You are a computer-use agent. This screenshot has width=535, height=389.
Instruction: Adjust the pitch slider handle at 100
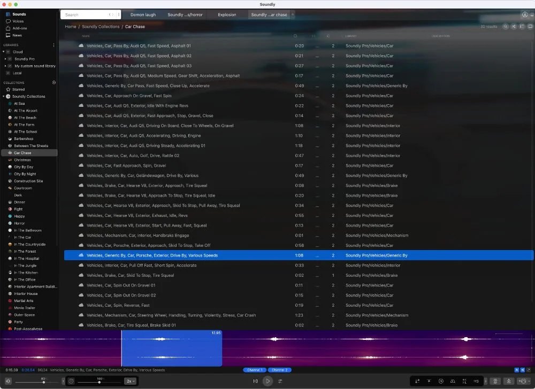click(100, 382)
